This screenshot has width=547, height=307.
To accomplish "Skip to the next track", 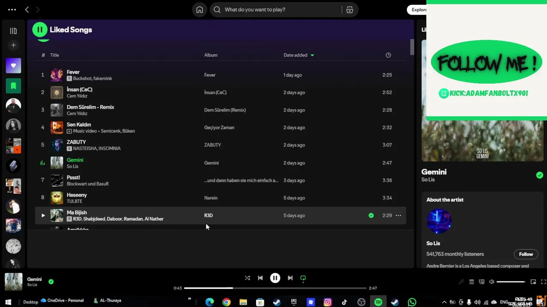I will (290, 278).
